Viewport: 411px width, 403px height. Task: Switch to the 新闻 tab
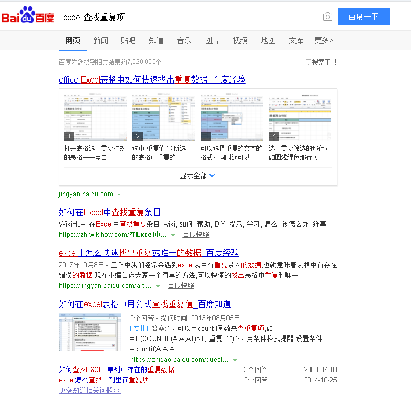[x=100, y=41]
